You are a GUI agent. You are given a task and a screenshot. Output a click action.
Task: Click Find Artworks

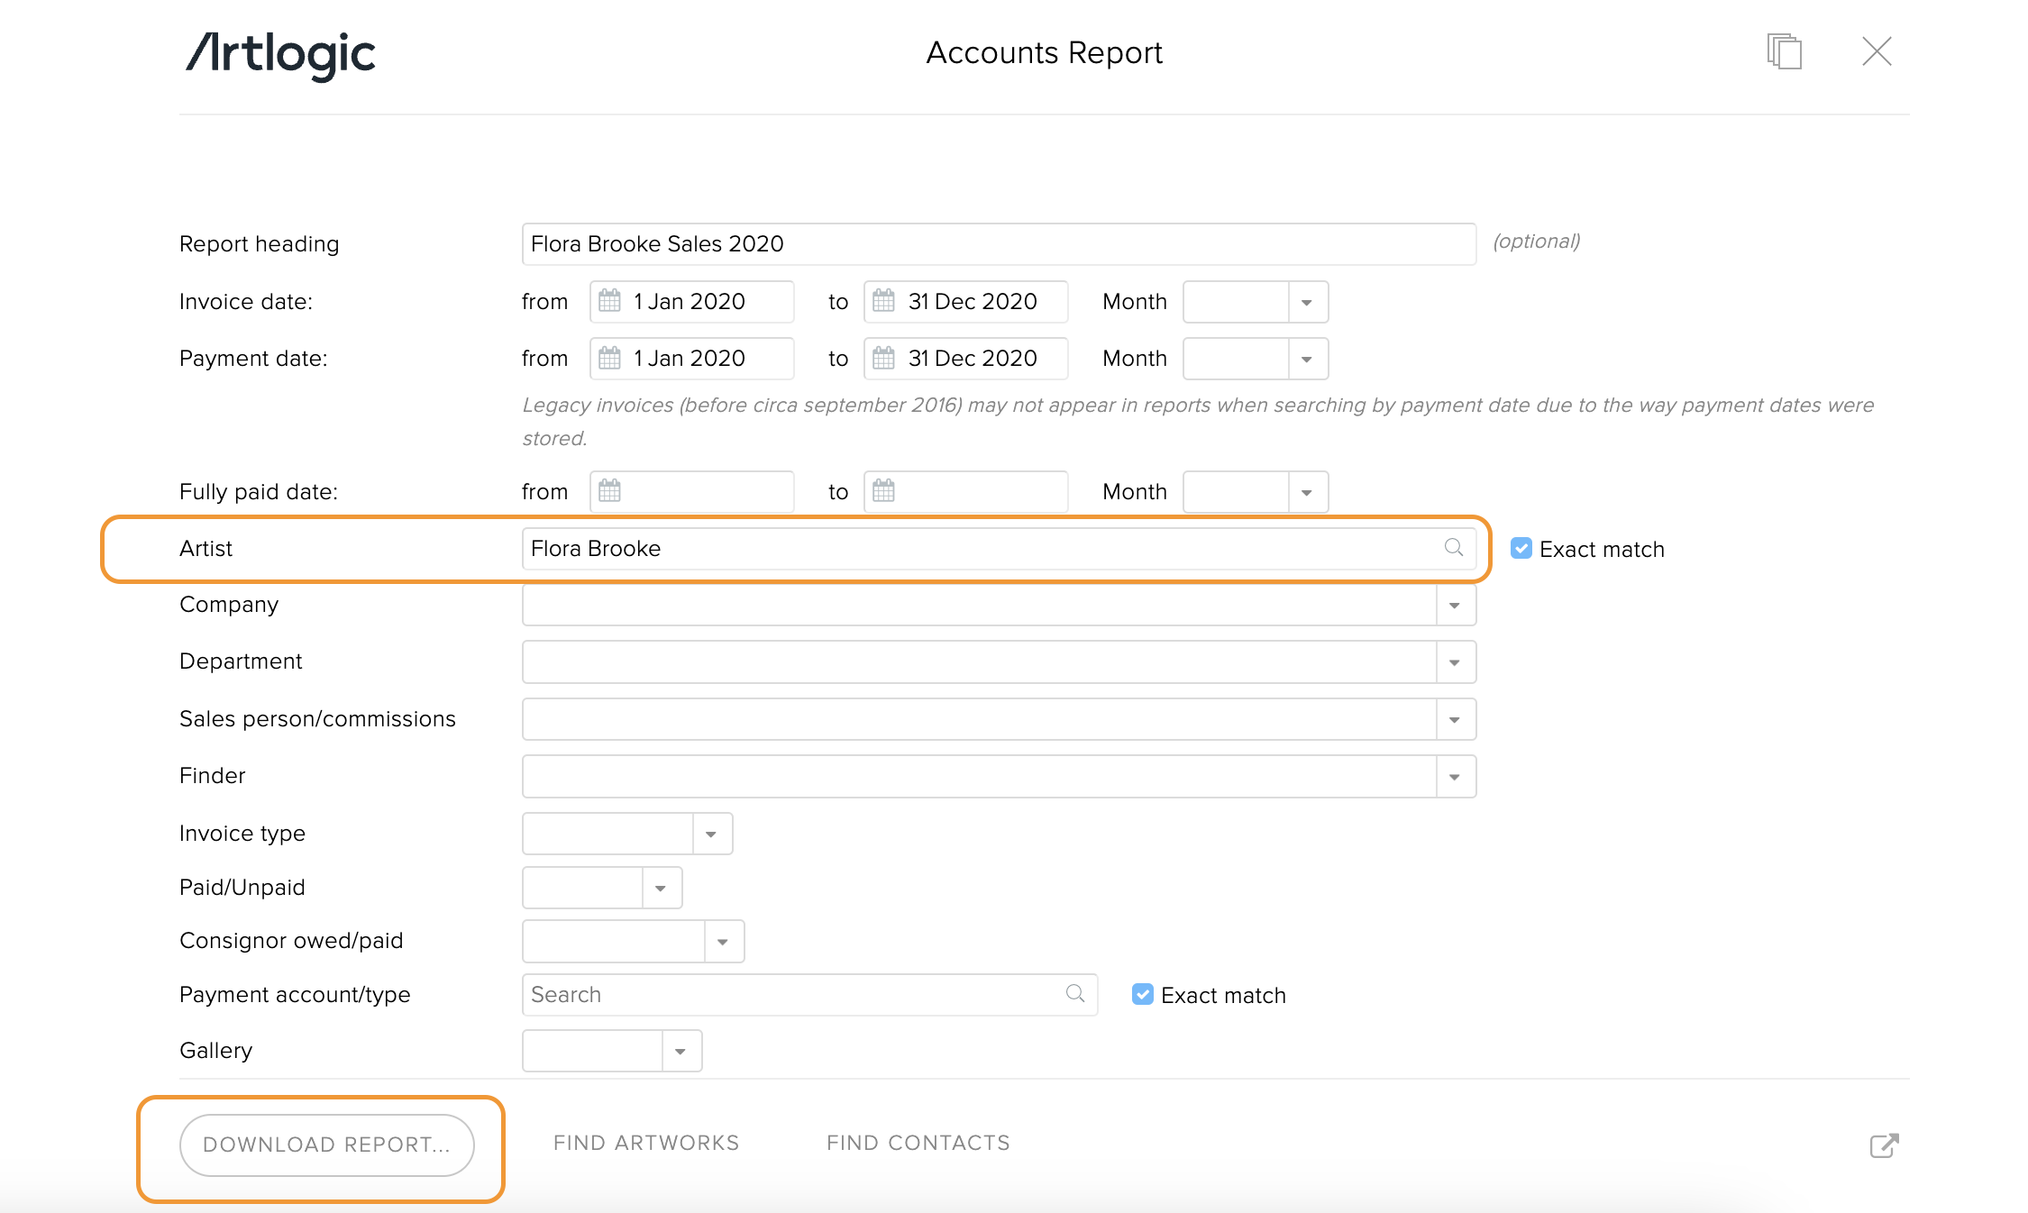pyautogui.click(x=646, y=1143)
